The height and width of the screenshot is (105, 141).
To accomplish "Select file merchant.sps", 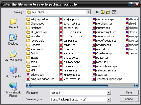I will [x=102, y=24].
